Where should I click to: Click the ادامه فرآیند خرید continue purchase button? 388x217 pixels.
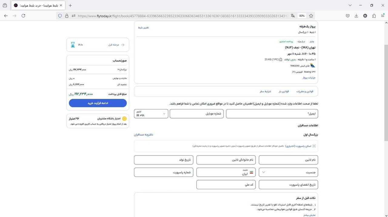coord(98,103)
